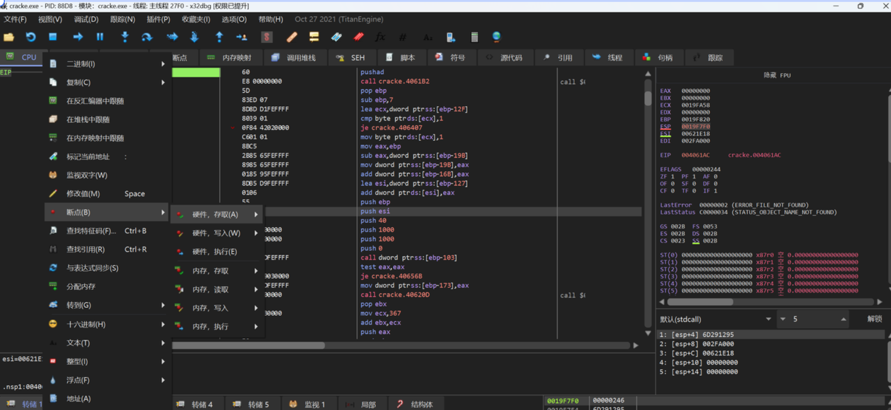Click the Trace Over icon

[194, 37]
